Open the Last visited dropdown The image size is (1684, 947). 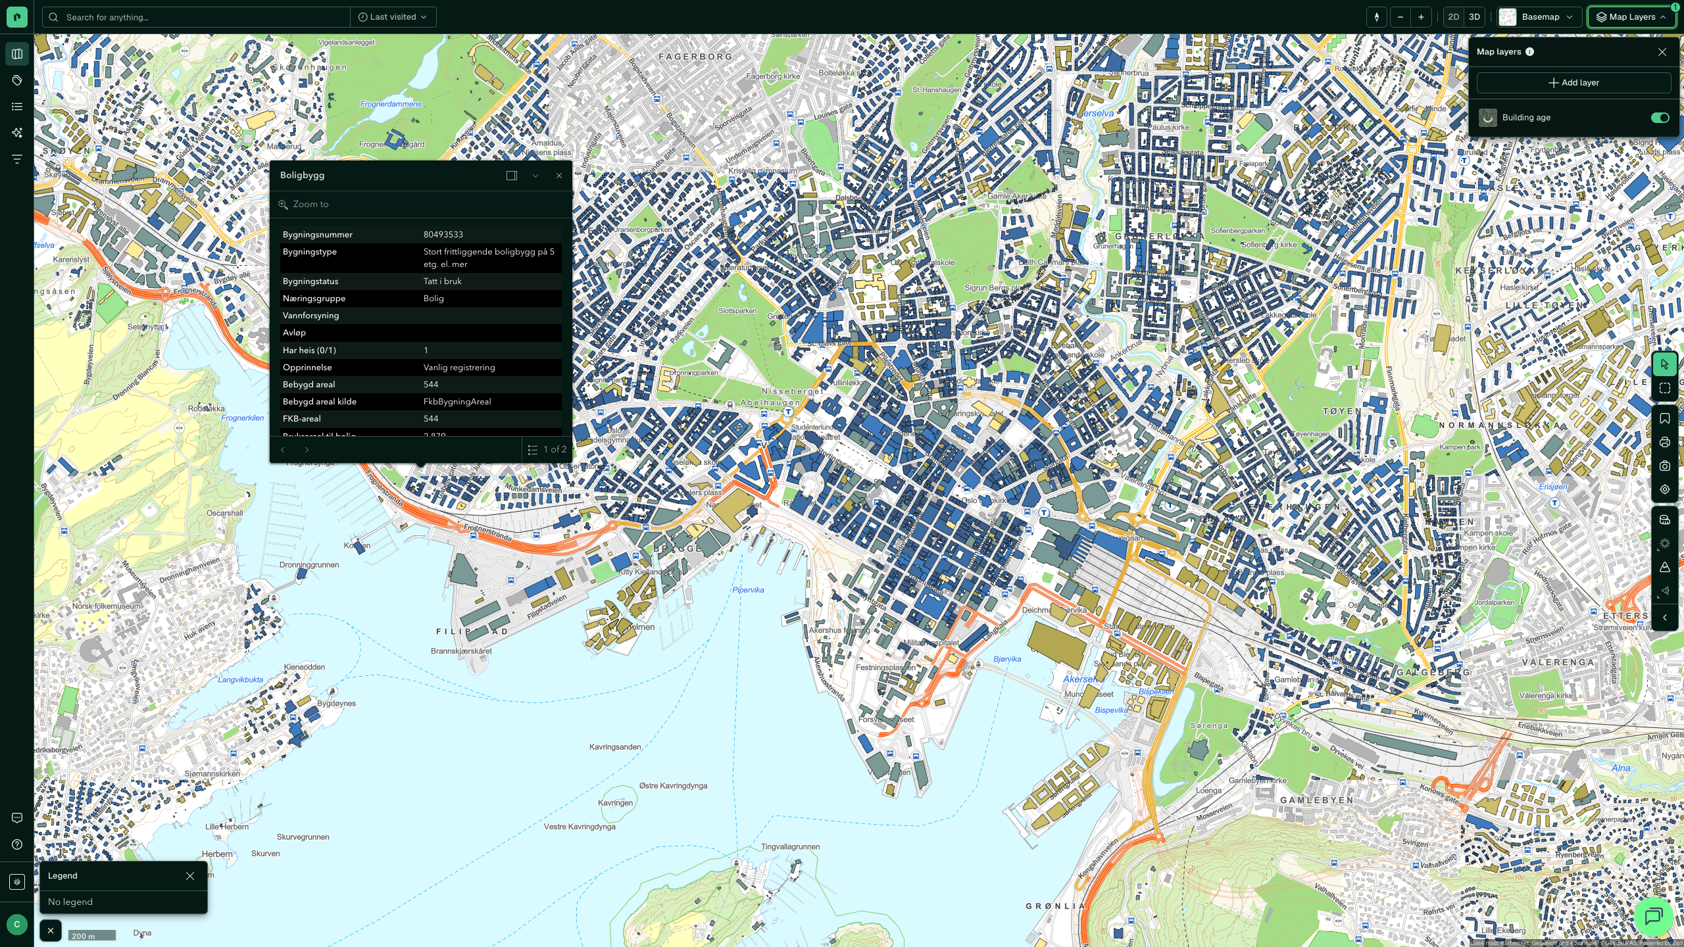393,17
